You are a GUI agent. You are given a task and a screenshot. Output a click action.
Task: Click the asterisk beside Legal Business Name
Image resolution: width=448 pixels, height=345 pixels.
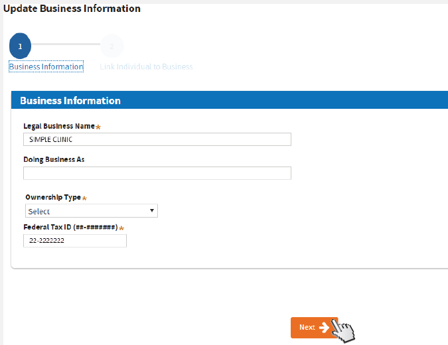[x=98, y=127]
